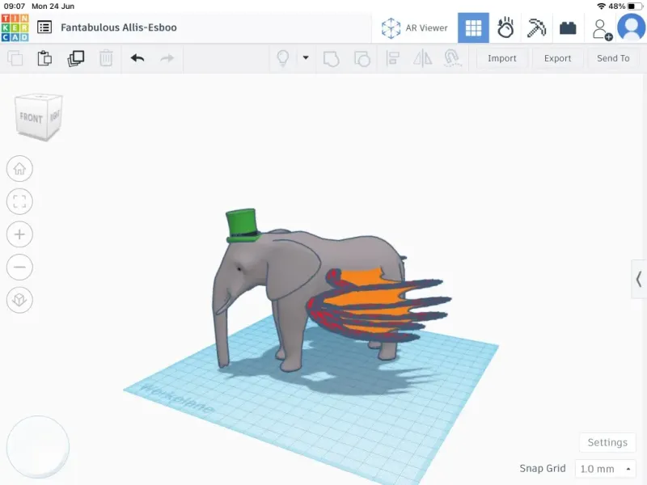This screenshot has height=485, width=647.
Task: Click the Ungroup shapes icon
Action: pyautogui.click(x=362, y=58)
